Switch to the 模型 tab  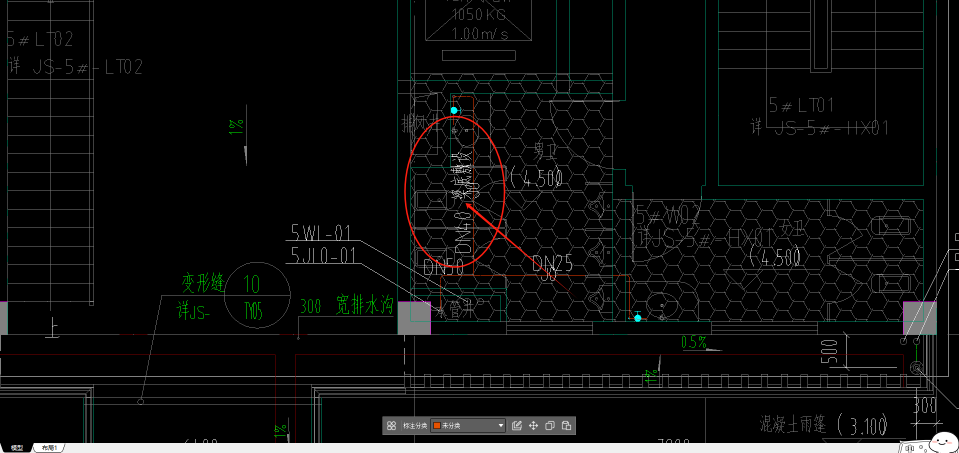click(16, 447)
